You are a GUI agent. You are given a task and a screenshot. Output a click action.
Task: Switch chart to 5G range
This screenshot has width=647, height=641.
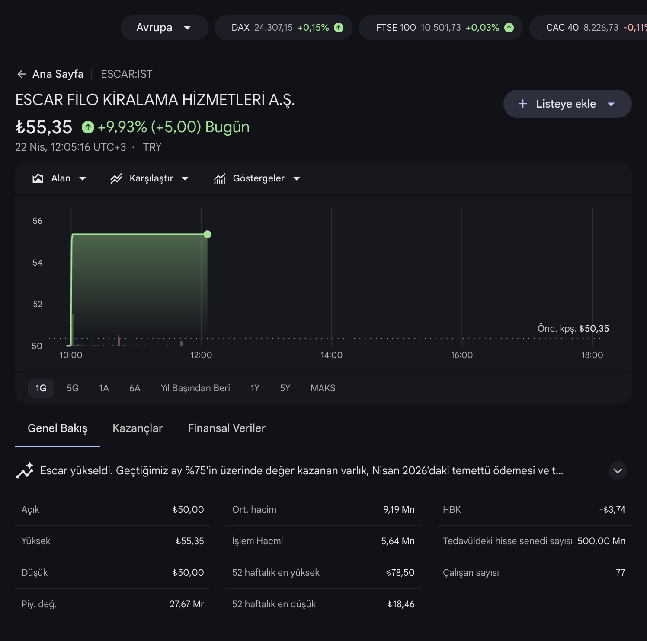[x=73, y=388]
